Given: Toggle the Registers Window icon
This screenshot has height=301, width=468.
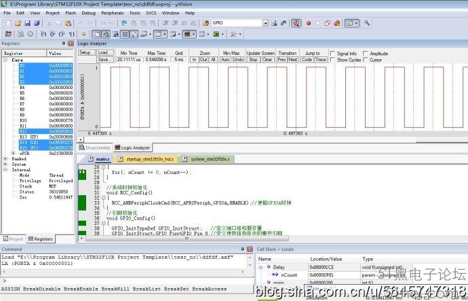Looking at the screenshot, I should click(125, 34).
